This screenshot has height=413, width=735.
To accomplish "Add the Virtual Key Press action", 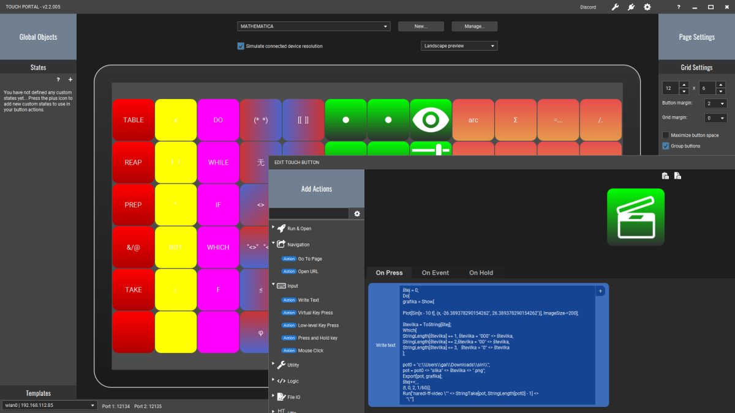I will [315, 313].
